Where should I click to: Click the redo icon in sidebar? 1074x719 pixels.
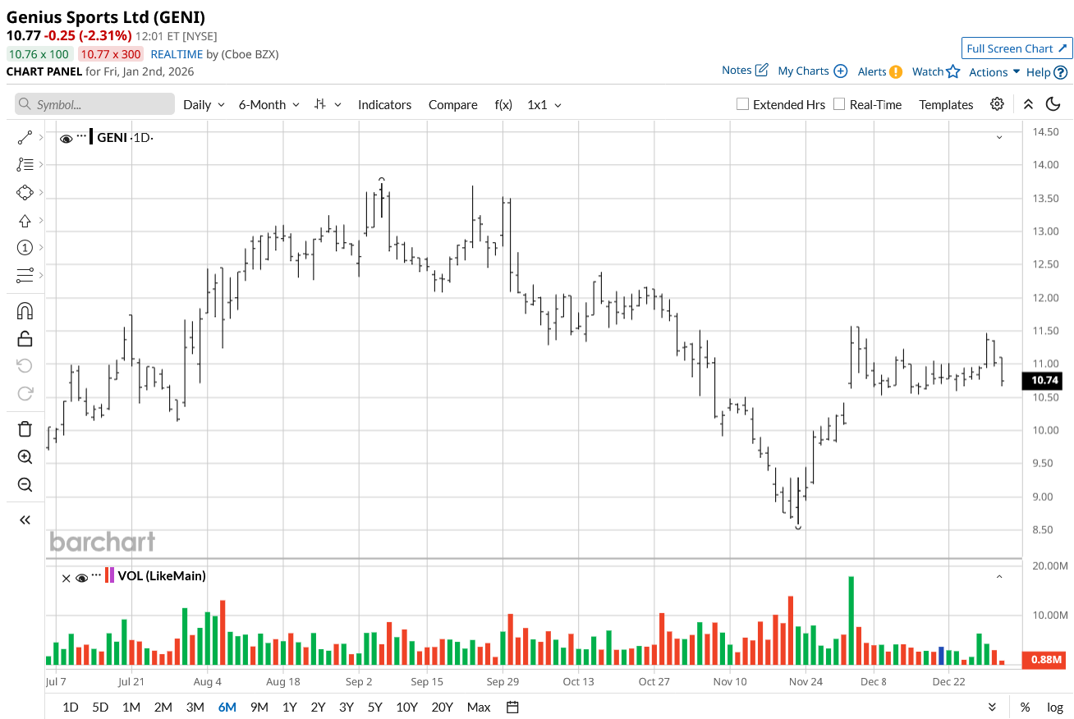coord(25,393)
